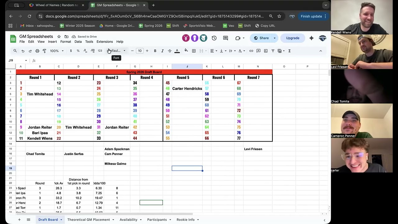Viewport: 398px width, 224px height.
Task: Open the Functions sigma menu
Action: click(x=289, y=51)
